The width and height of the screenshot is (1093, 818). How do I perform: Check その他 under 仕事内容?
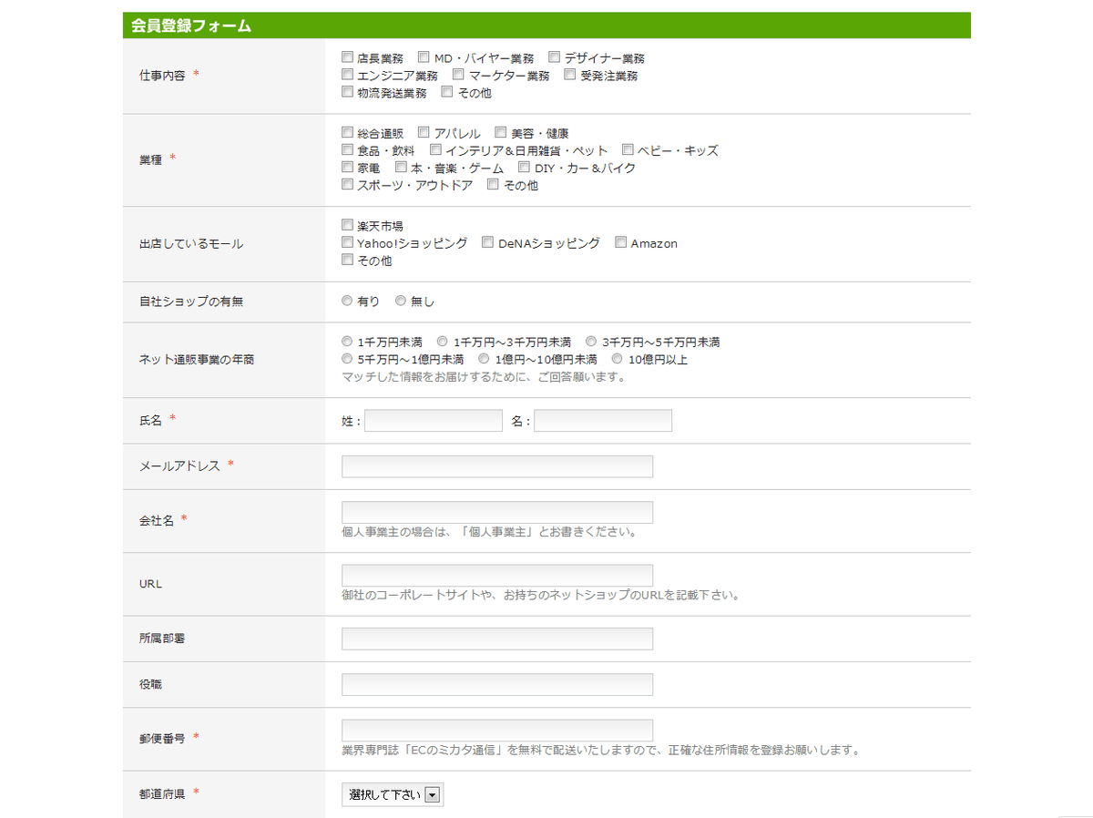coord(447,92)
